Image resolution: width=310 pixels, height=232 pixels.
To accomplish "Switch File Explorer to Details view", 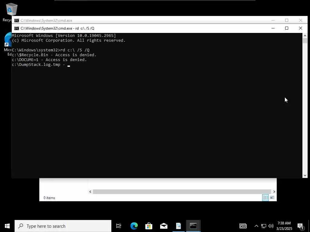I will click(265, 198).
